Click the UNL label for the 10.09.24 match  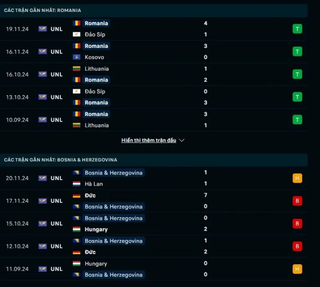pyautogui.click(x=56, y=120)
